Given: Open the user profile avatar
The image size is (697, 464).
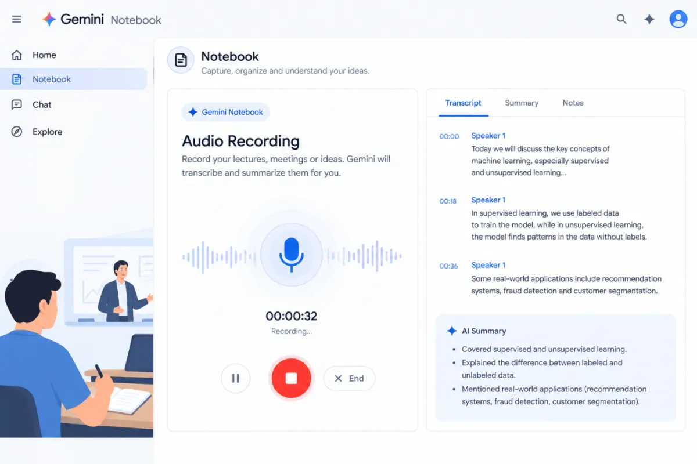Looking at the screenshot, I should click(x=678, y=19).
